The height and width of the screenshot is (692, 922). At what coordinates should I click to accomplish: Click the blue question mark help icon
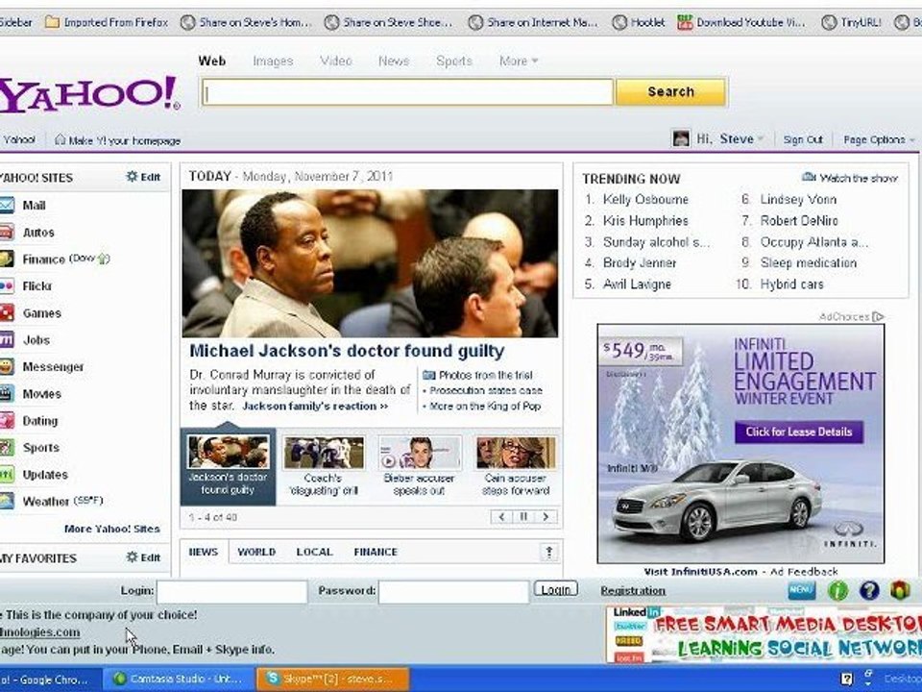click(869, 589)
